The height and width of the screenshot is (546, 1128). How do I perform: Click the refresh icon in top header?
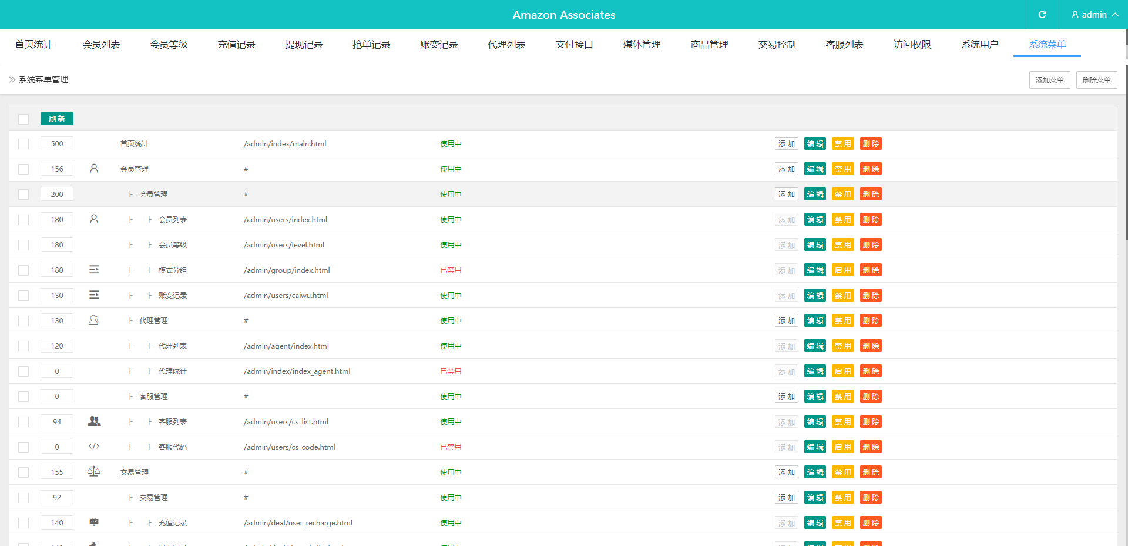1042,15
